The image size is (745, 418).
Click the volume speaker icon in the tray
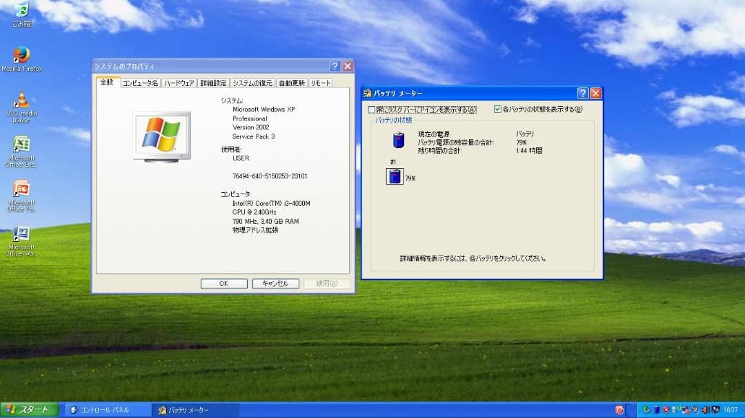coord(704,409)
